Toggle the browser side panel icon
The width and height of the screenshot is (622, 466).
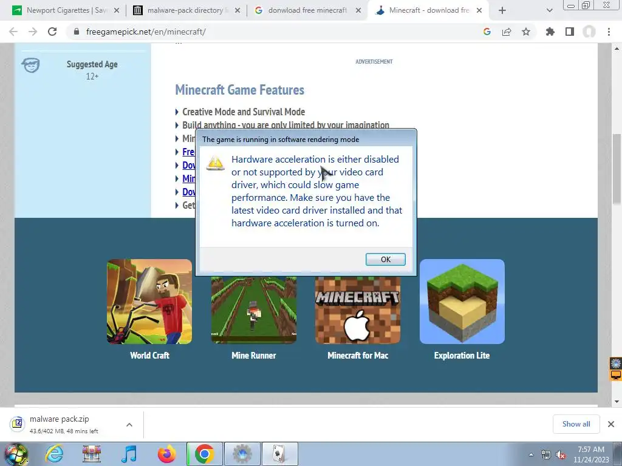[x=570, y=32]
